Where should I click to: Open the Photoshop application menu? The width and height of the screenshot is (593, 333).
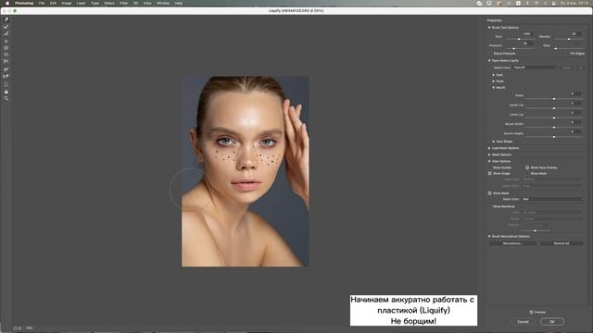pyautogui.click(x=24, y=3)
